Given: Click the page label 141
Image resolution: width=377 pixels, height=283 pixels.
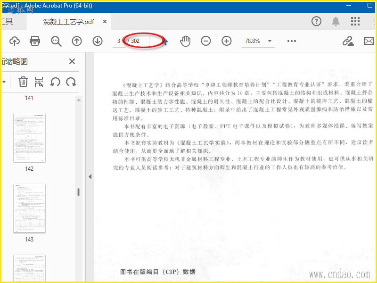Looking at the screenshot, I should [x=29, y=98].
